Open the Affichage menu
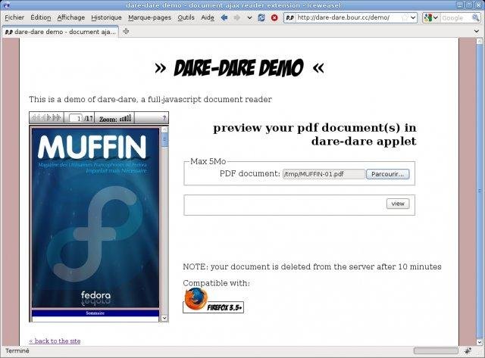The width and height of the screenshot is (485, 358). (x=70, y=17)
